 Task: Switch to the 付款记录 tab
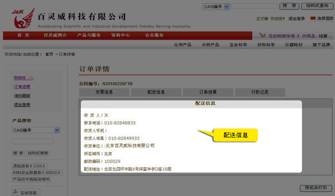click(x=260, y=92)
